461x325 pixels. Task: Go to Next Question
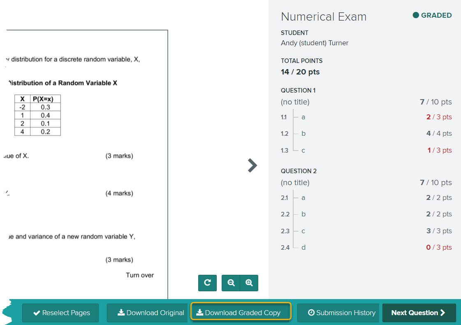pos(419,313)
